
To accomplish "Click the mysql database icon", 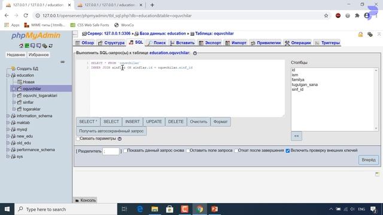I will point(13,130).
